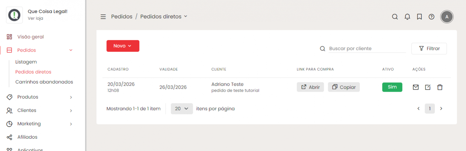Edit the Adriano Teste order
Image resolution: width=466 pixels, height=151 pixels.
coord(428,87)
